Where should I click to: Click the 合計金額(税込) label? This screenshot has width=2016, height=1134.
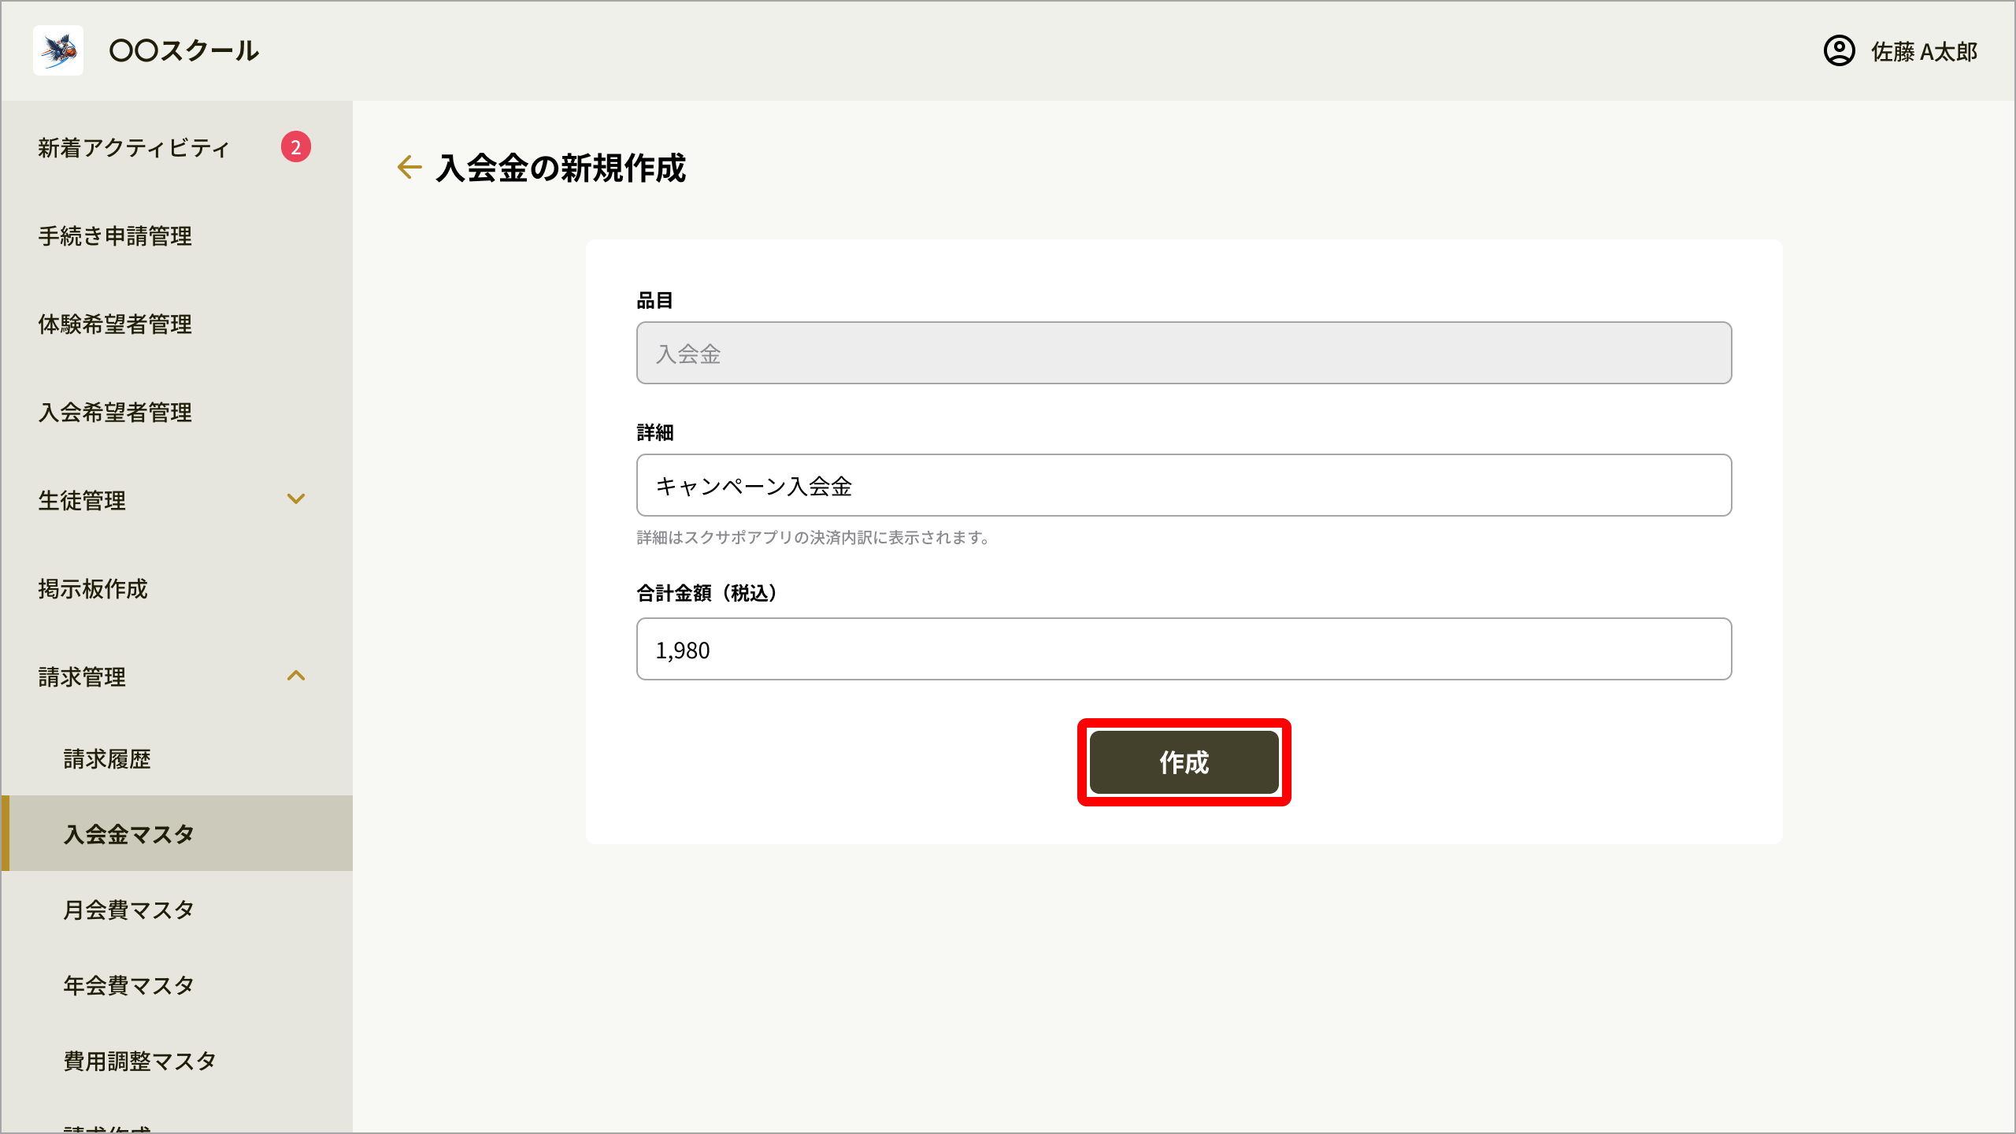(706, 593)
